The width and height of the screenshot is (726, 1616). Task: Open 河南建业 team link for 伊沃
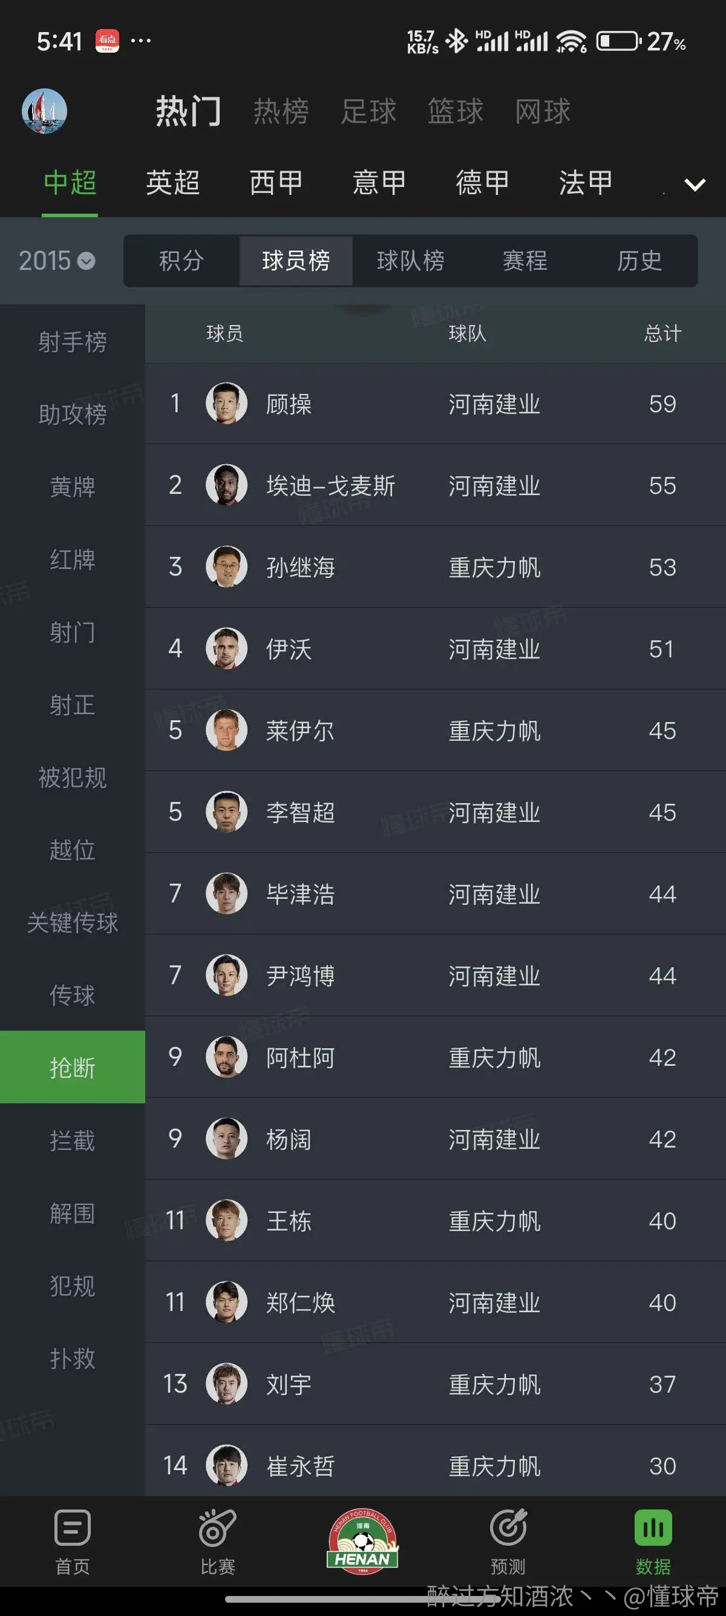(495, 649)
